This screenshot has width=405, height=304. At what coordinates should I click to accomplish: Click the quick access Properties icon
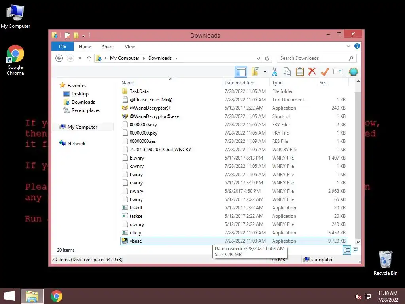[67, 35]
